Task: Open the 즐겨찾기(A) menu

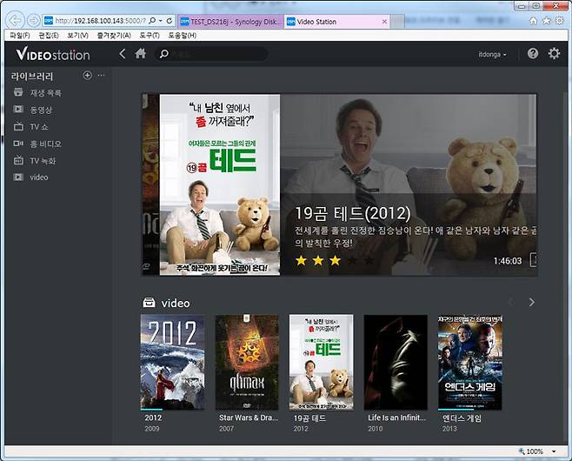Action: coord(114,36)
